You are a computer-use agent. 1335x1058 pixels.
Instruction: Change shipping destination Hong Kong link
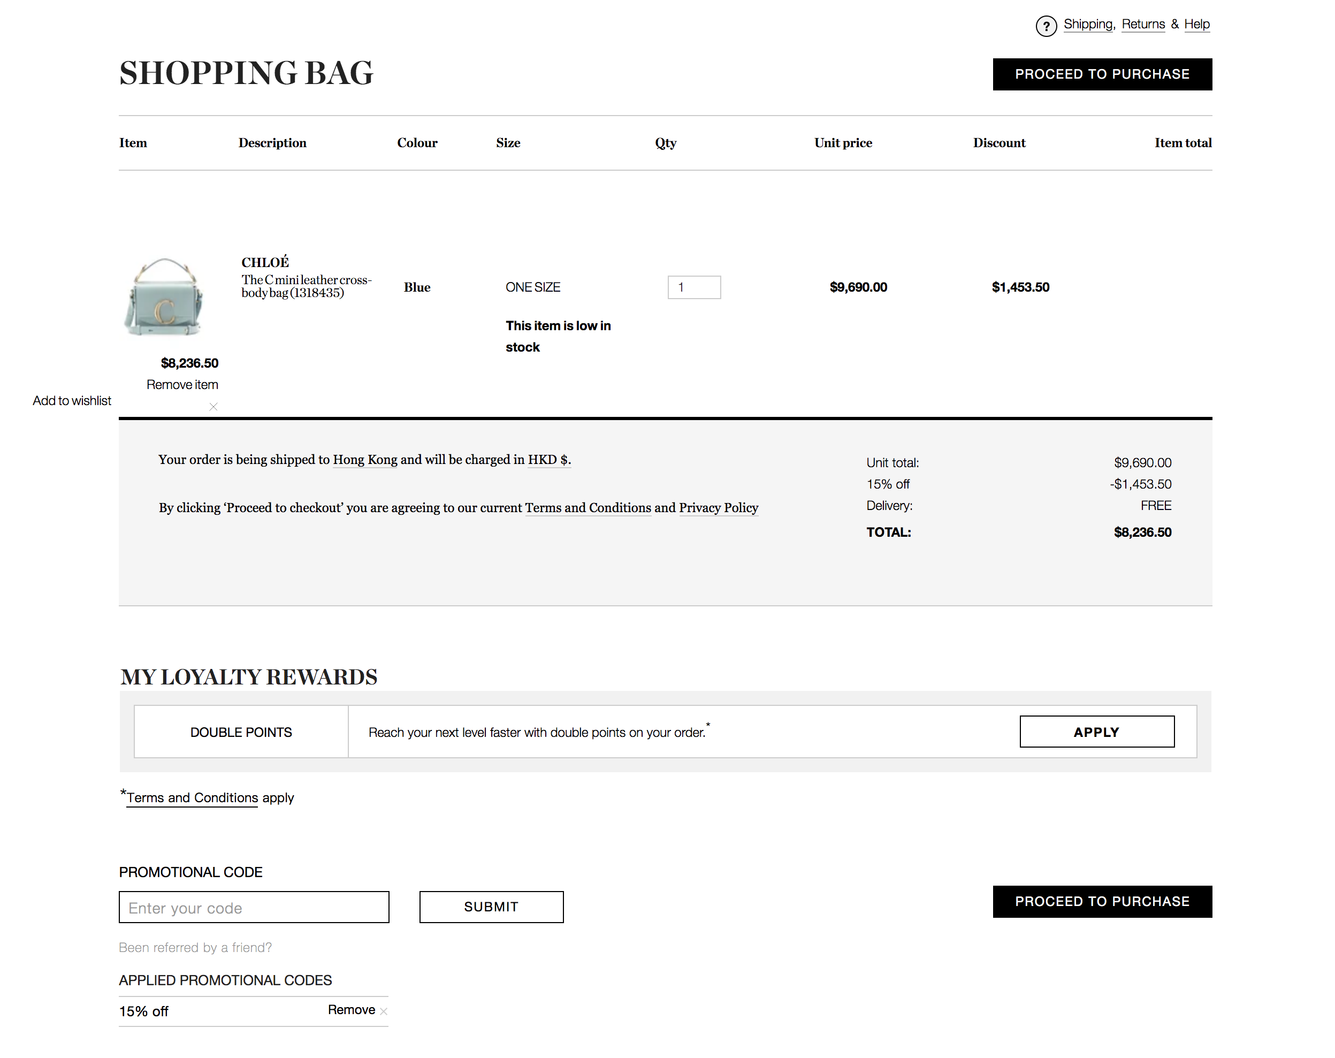click(365, 460)
